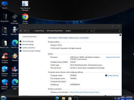Select Windows is not activated text

click(x=59, y=92)
